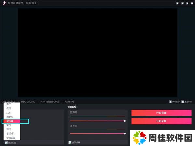This screenshot has width=195, height=146.
Task: Choose 摄像头 in the source menu
Action: (10, 117)
